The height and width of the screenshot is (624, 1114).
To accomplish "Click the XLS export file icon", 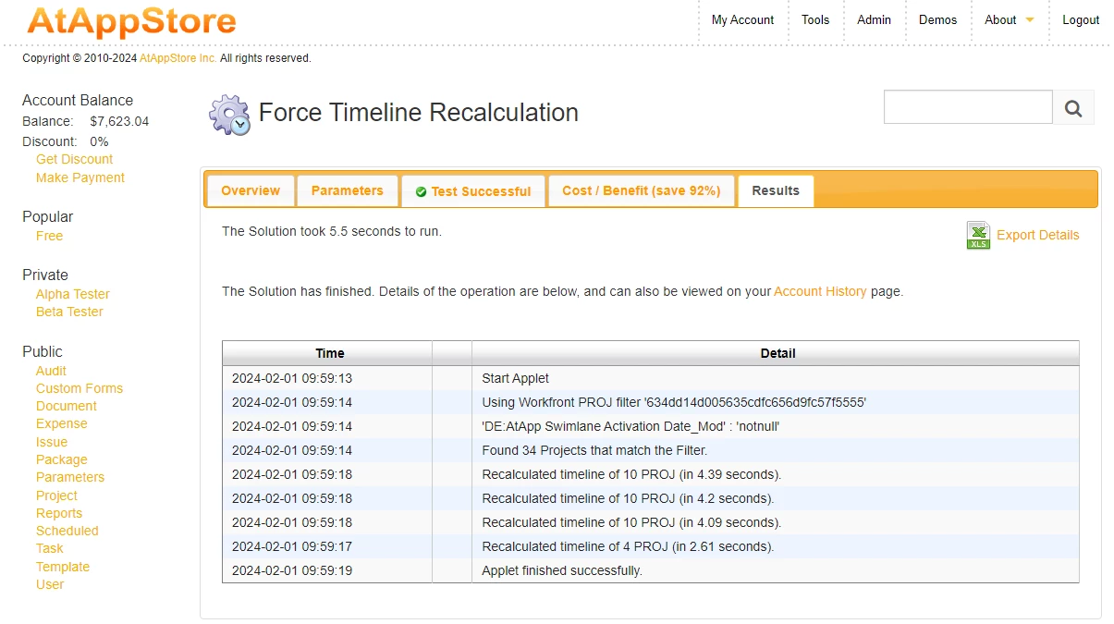I will [978, 235].
